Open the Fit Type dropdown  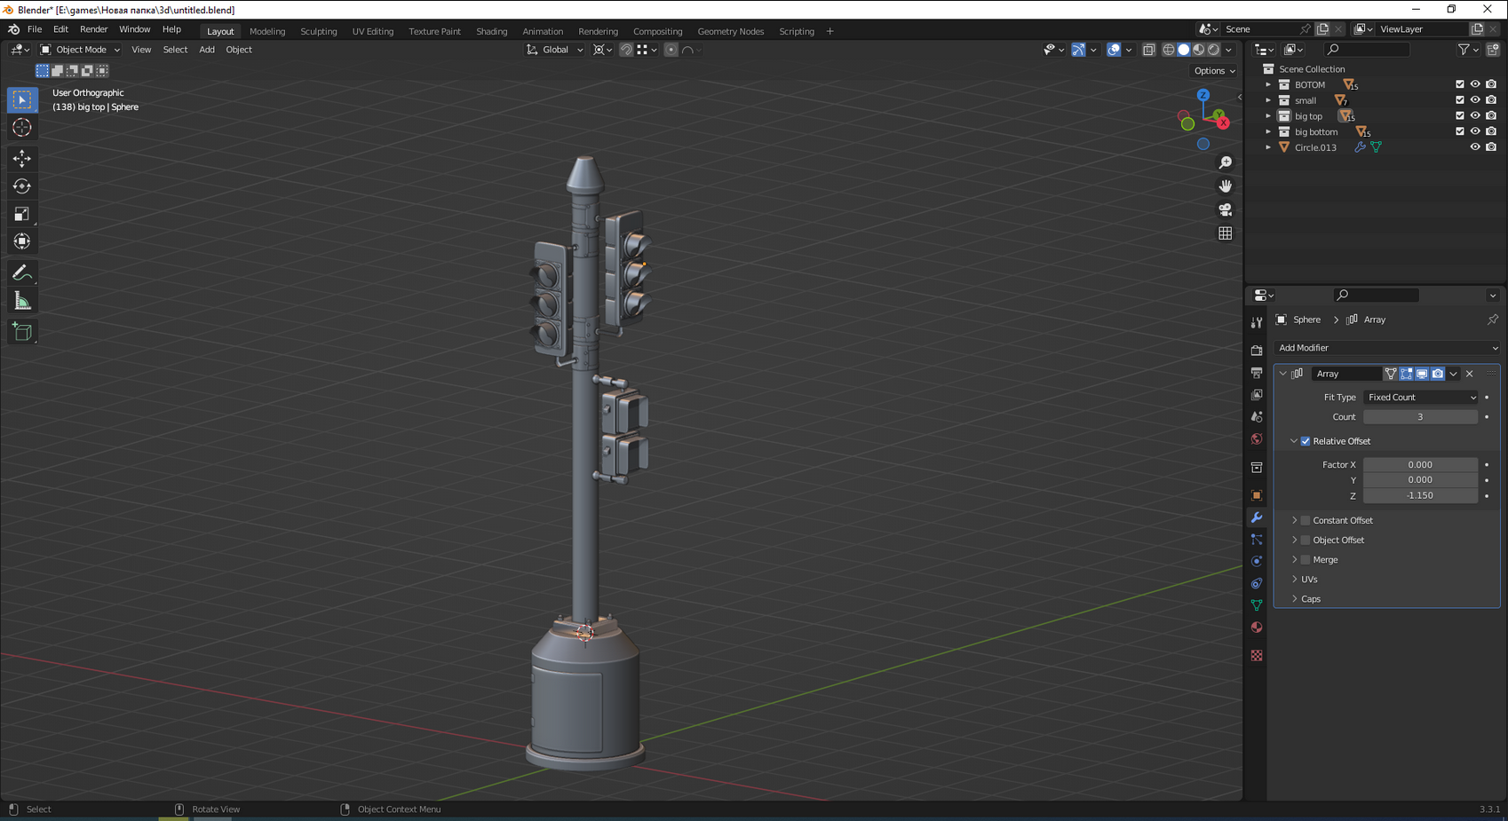[x=1421, y=398]
